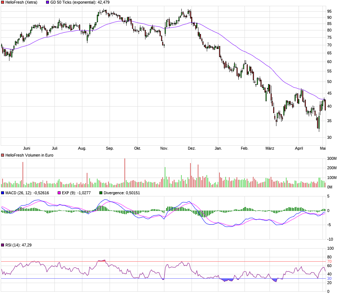
Task: Click the 'Juli' month label on time axis
Action: (54, 148)
